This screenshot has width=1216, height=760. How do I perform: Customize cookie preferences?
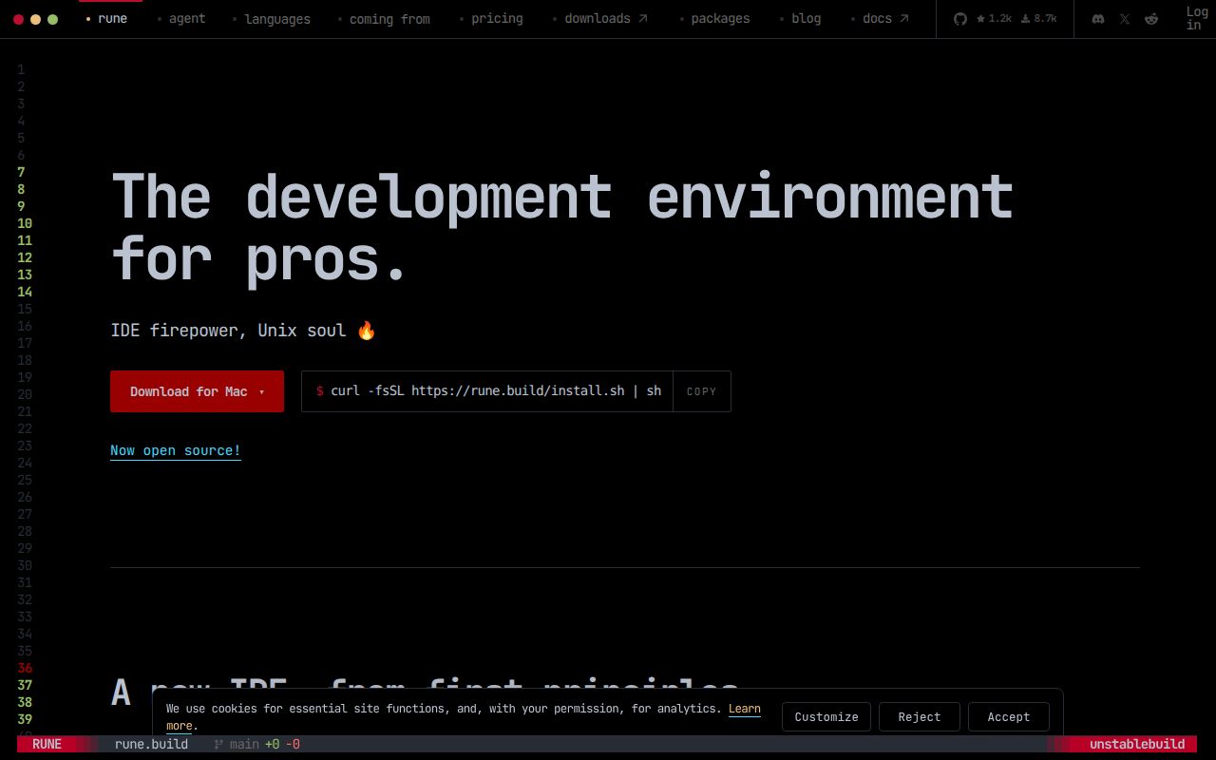pos(826,717)
